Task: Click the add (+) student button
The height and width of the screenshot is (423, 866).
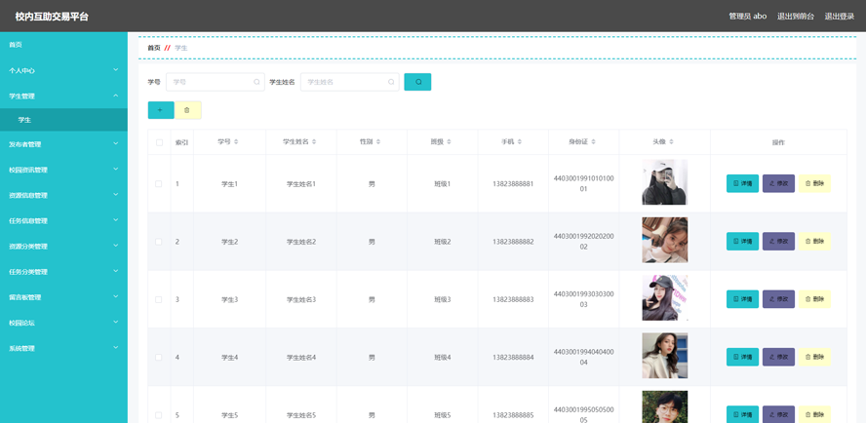Action: tap(161, 110)
